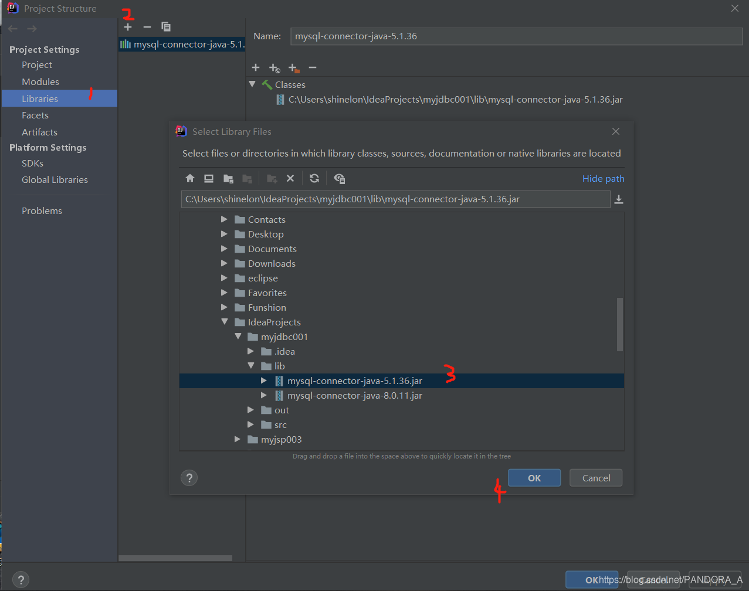The width and height of the screenshot is (749, 591).
Task: Refresh the file tree with the refresh icon
Action: tap(314, 178)
